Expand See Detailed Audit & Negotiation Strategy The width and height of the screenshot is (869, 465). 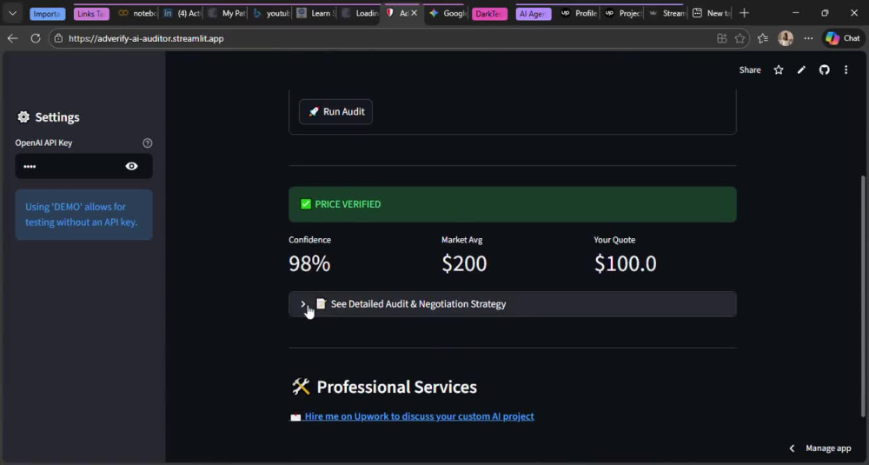pos(512,303)
